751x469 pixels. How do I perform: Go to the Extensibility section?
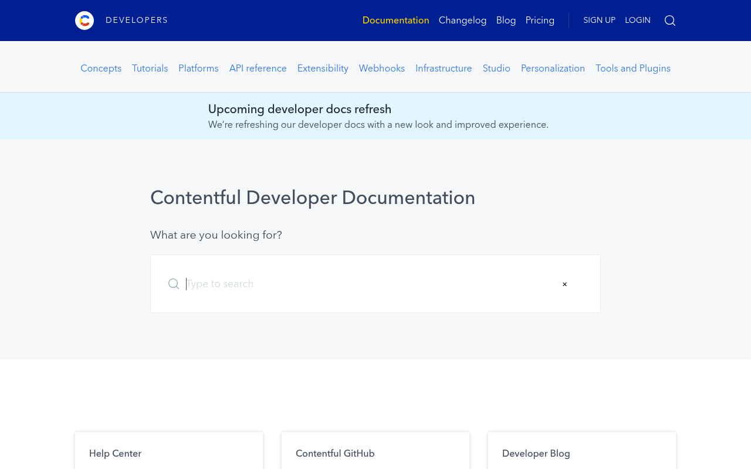click(323, 69)
